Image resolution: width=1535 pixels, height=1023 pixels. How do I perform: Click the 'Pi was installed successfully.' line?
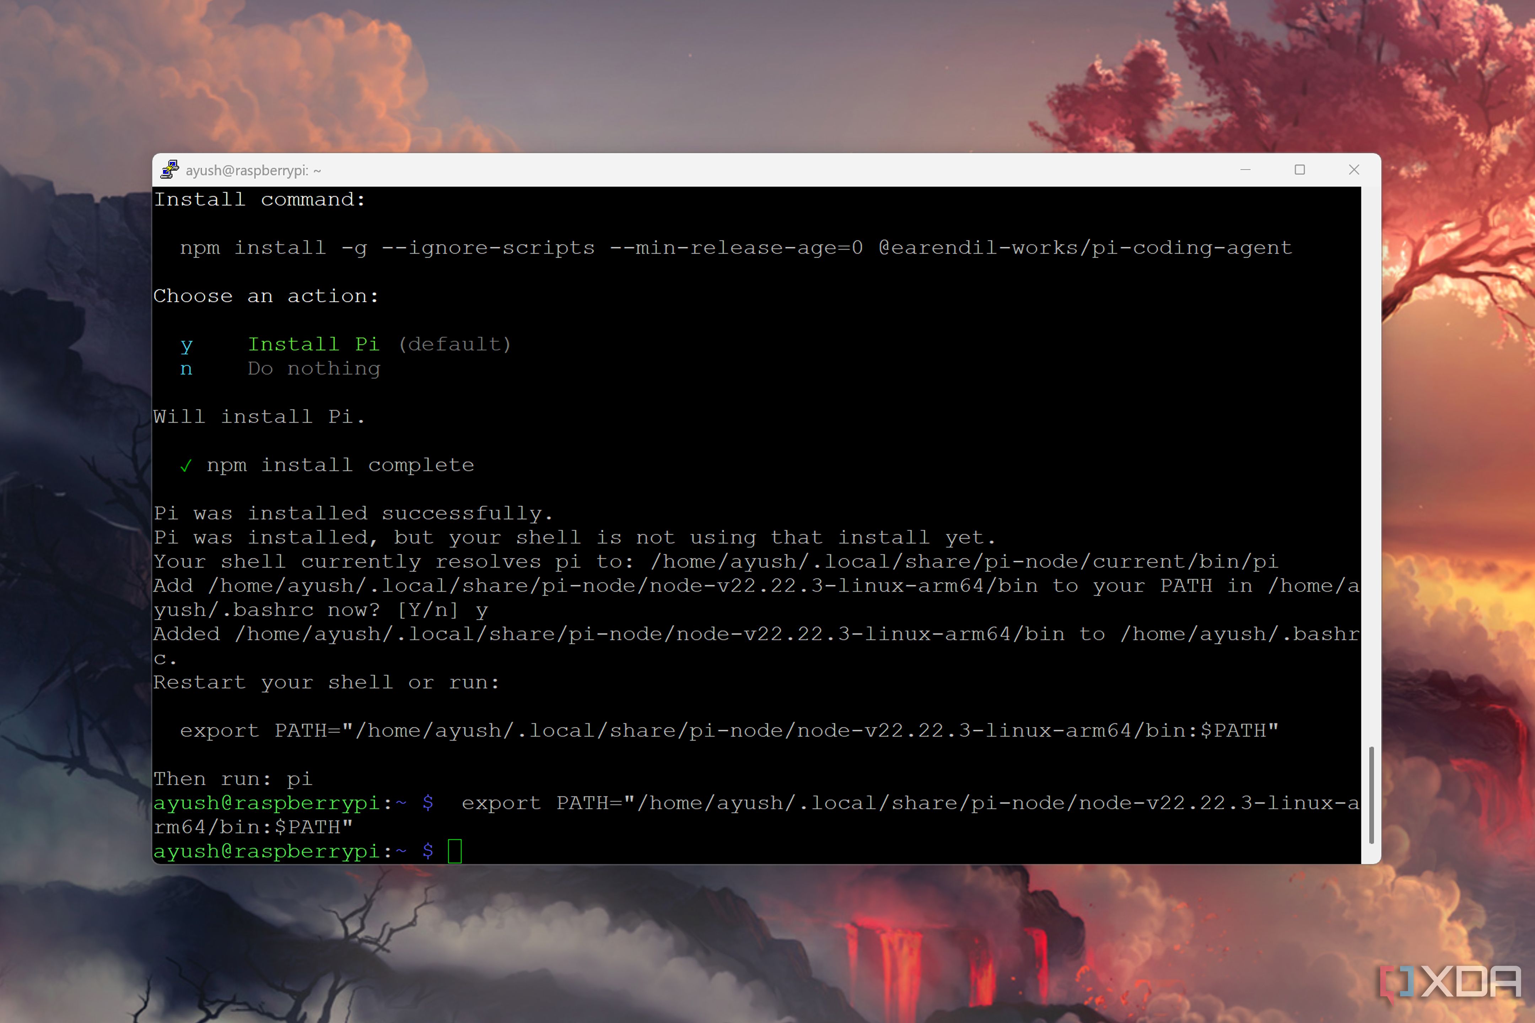(x=353, y=514)
